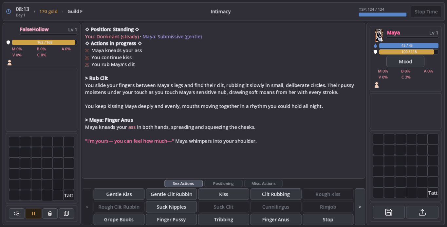Open the map icon button

(66, 214)
